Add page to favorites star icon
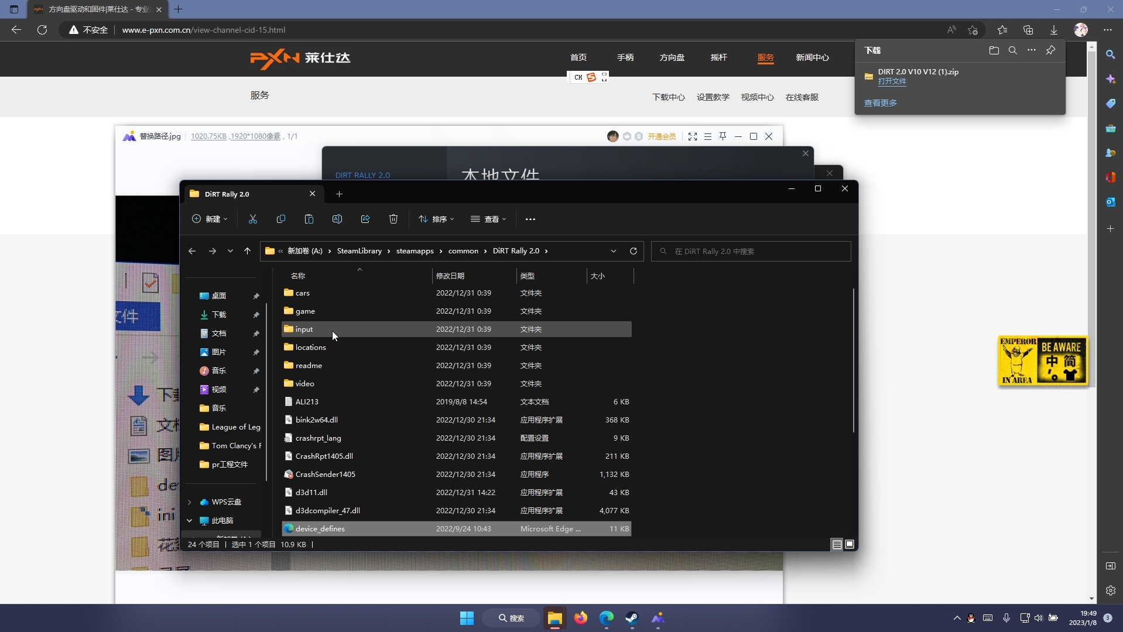Image resolution: width=1123 pixels, height=632 pixels. tap(973, 30)
